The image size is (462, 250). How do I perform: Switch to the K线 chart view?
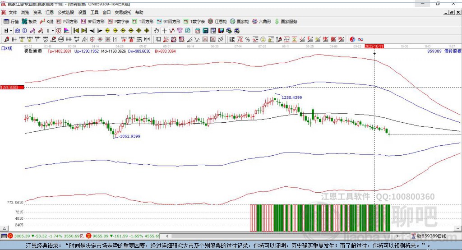(x=46, y=22)
